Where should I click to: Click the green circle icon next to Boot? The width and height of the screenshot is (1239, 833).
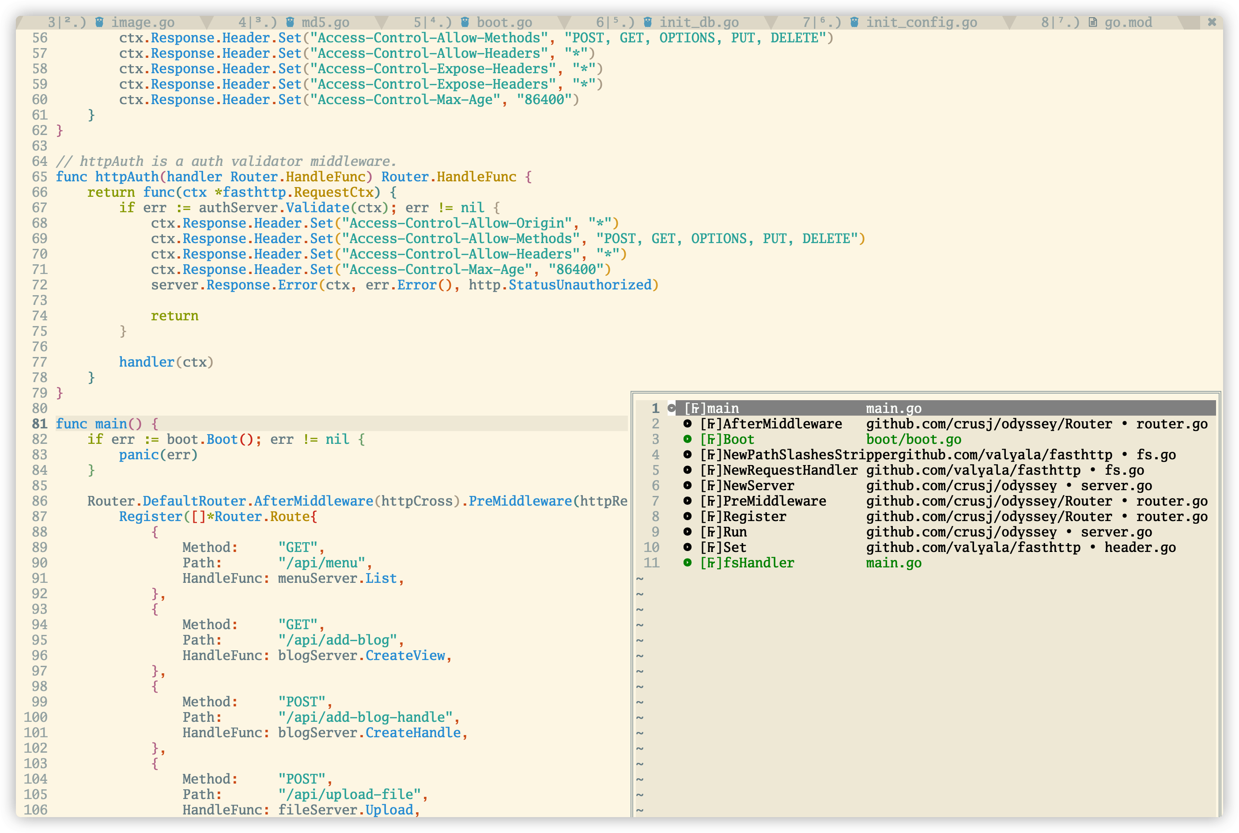click(687, 439)
